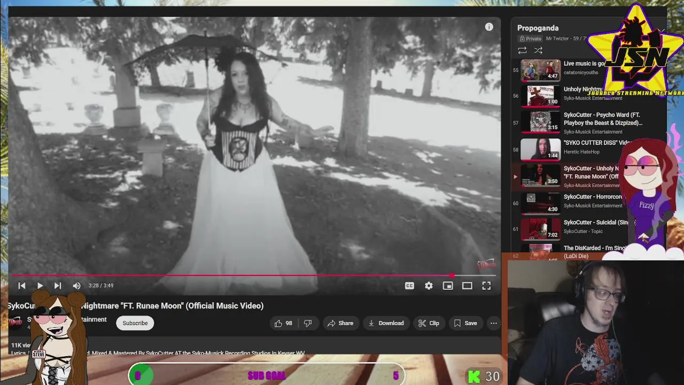
Task: Open player settings gear
Action: pos(429,286)
